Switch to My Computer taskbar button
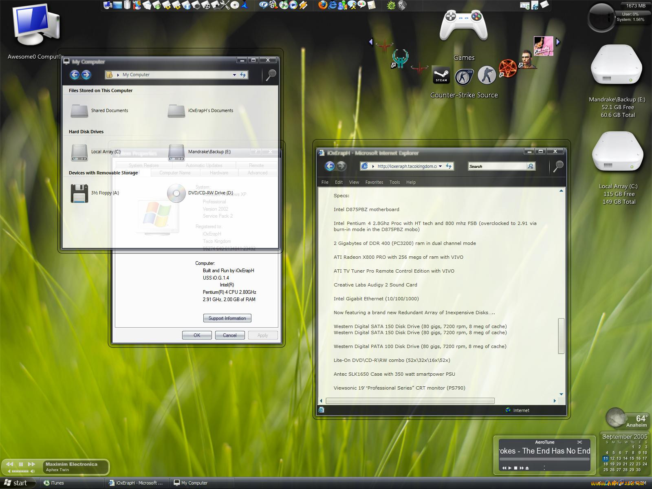652x489 pixels. pos(202,483)
